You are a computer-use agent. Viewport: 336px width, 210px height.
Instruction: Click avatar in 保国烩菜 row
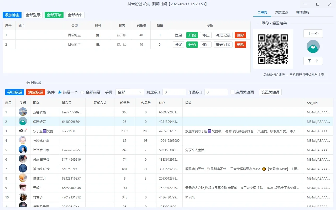click(x=23, y=122)
